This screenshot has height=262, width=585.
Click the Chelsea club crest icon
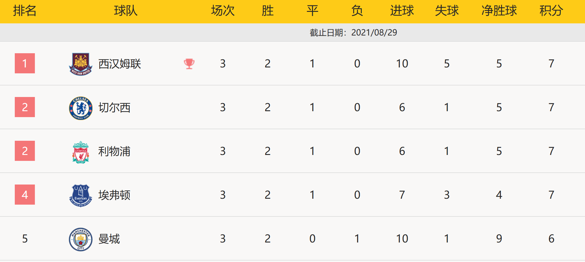click(81, 108)
